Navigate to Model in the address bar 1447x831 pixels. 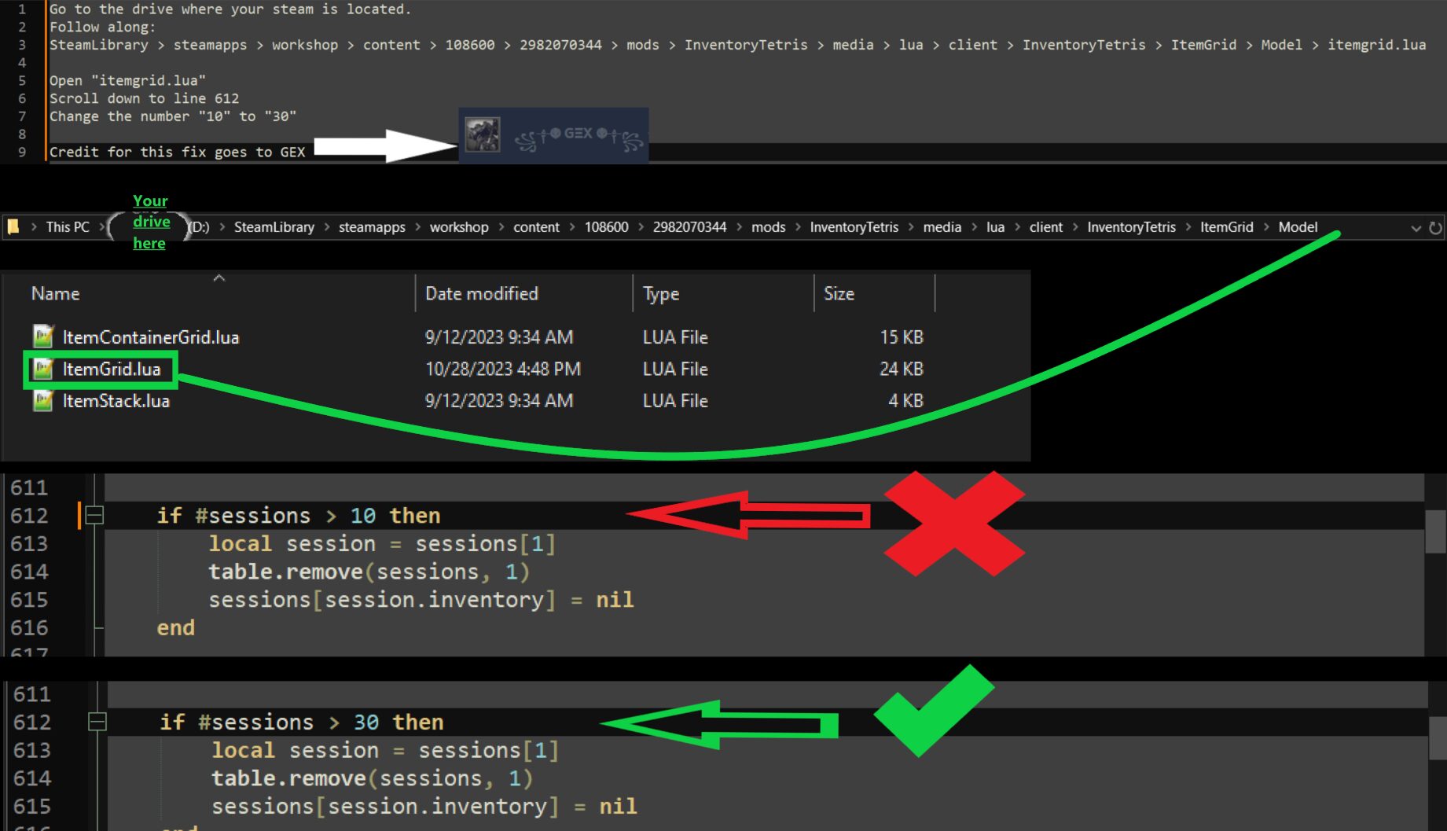1298,227
